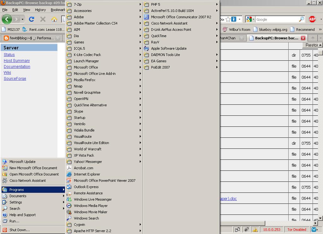Click into the Google search field
The image size is (323, 234).
(x=277, y=19)
